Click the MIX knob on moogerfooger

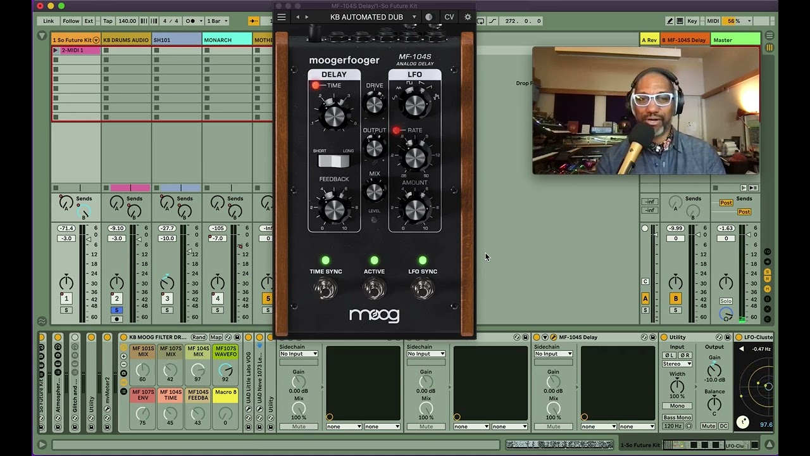(x=375, y=191)
